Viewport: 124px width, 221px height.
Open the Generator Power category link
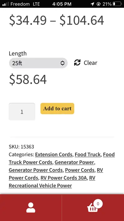74,162
